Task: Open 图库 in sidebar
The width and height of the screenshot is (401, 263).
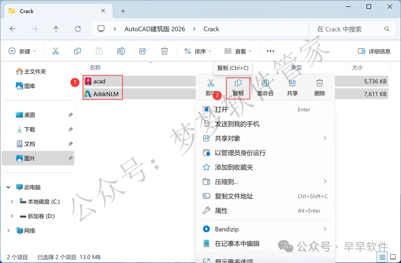Action: [26, 86]
